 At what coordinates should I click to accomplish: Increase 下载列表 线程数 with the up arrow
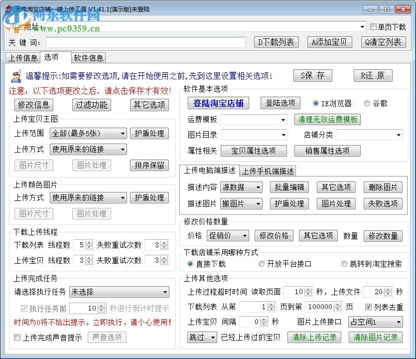point(89,243)
